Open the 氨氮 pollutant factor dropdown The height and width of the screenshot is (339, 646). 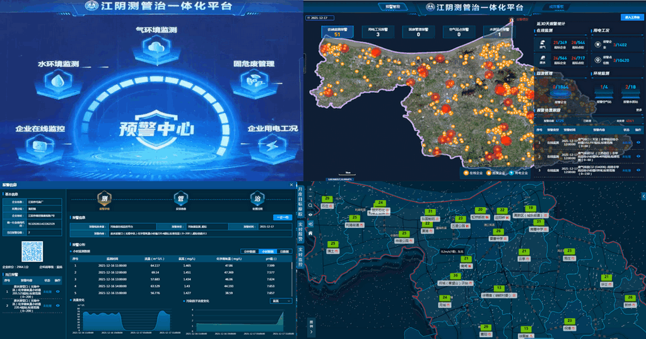281,301
